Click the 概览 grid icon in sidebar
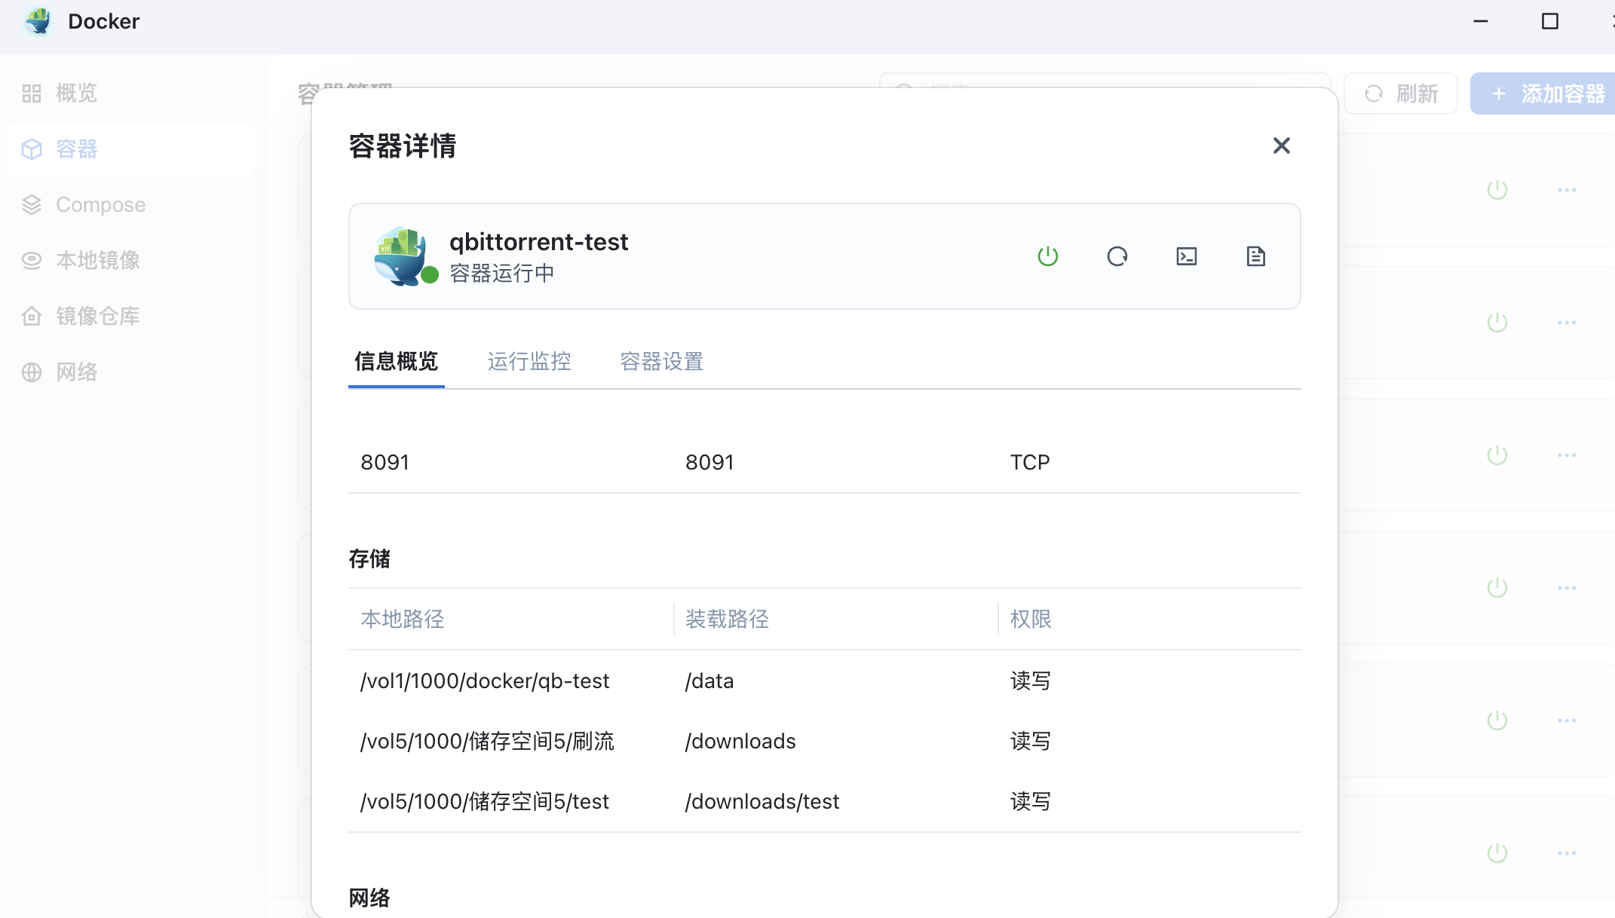 click(x=32, y=93)
